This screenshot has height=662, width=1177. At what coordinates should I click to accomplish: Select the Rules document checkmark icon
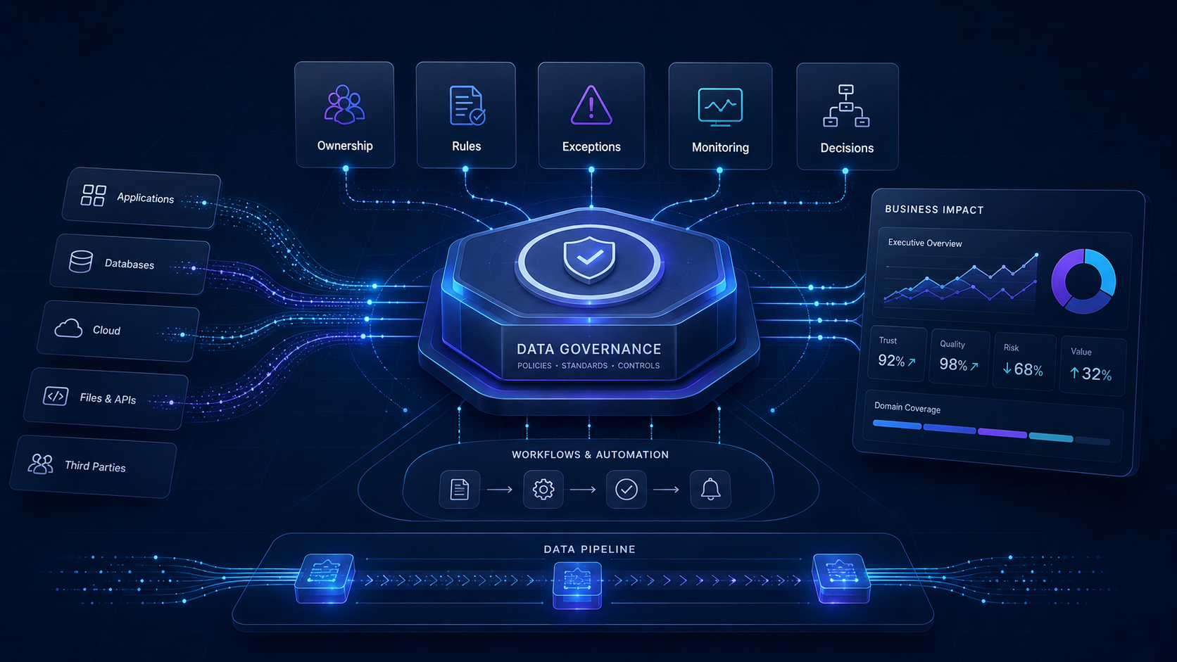pos(467,106)
